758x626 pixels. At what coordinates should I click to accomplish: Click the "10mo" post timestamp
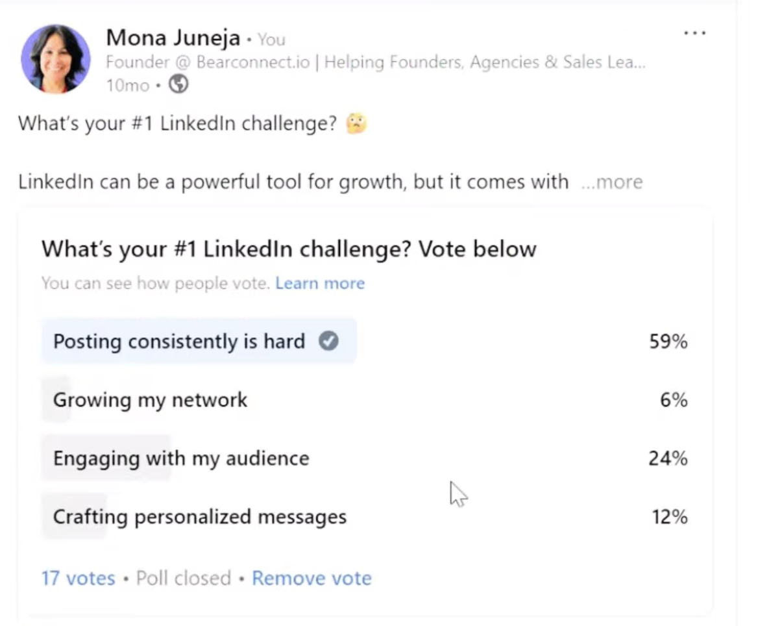[x=127, y=85]
